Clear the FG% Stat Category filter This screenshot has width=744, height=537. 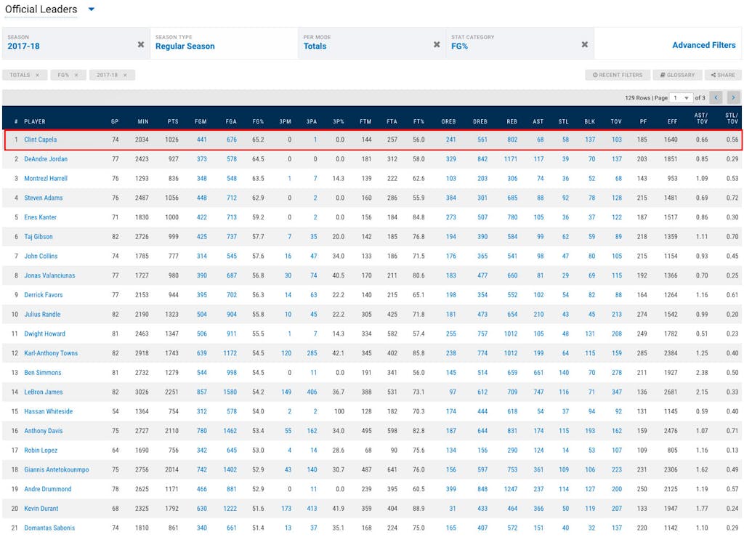click(x=585, y=44)
